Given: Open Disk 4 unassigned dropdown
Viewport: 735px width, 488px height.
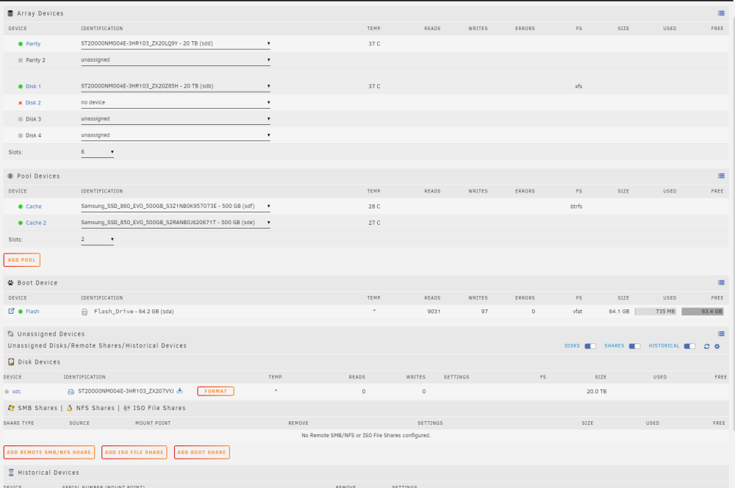Looking at the screenshot, I should (x=176, y=135).
